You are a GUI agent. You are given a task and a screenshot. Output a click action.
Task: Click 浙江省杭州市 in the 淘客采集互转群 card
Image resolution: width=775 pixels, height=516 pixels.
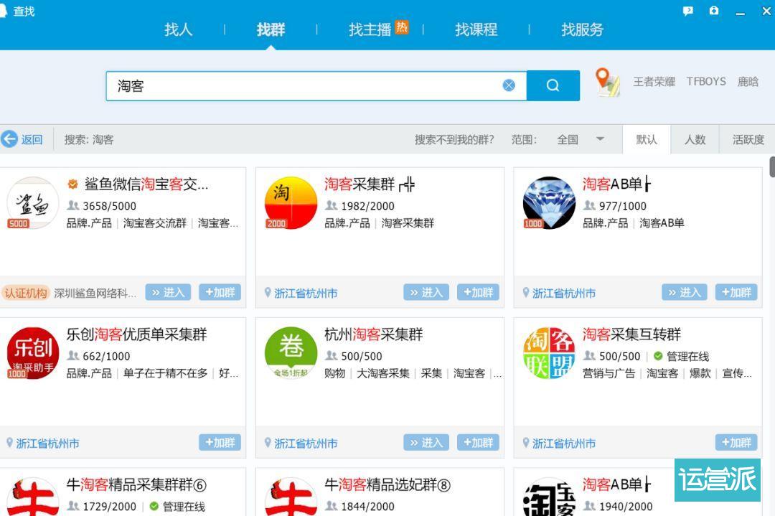[x=564, y=444]
